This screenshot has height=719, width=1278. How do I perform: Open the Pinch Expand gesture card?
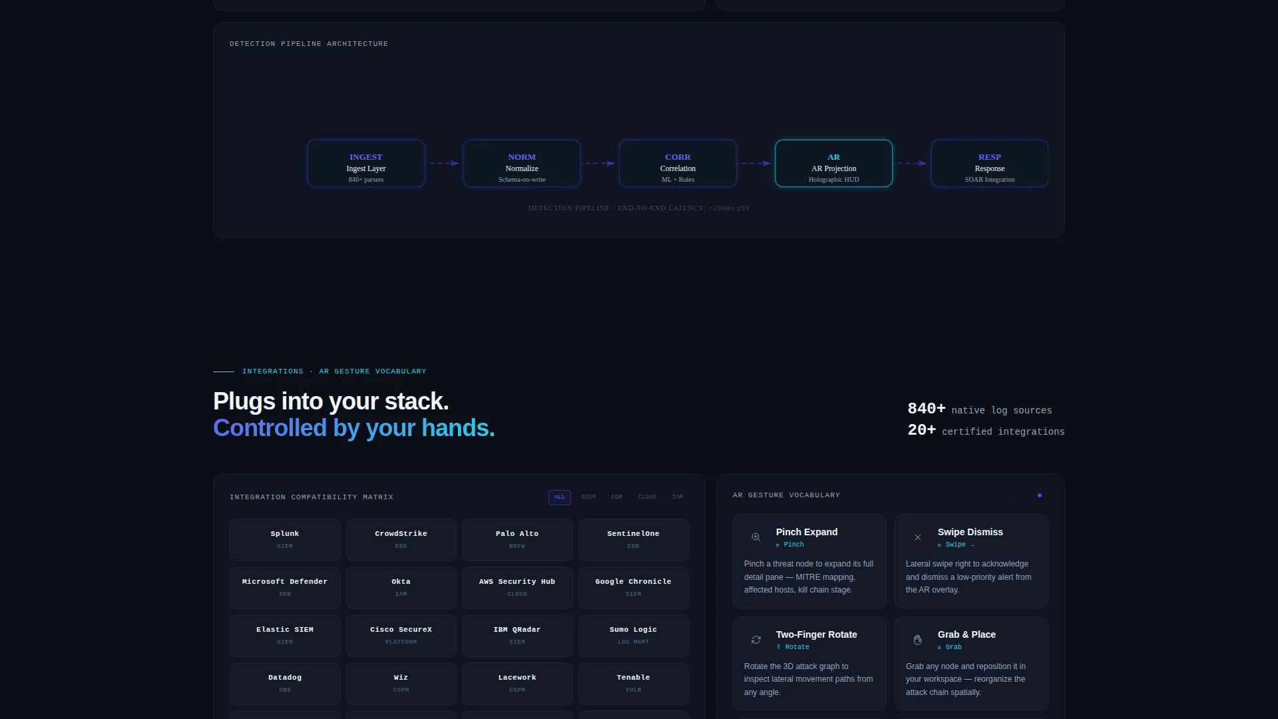[x=809, y=561]
